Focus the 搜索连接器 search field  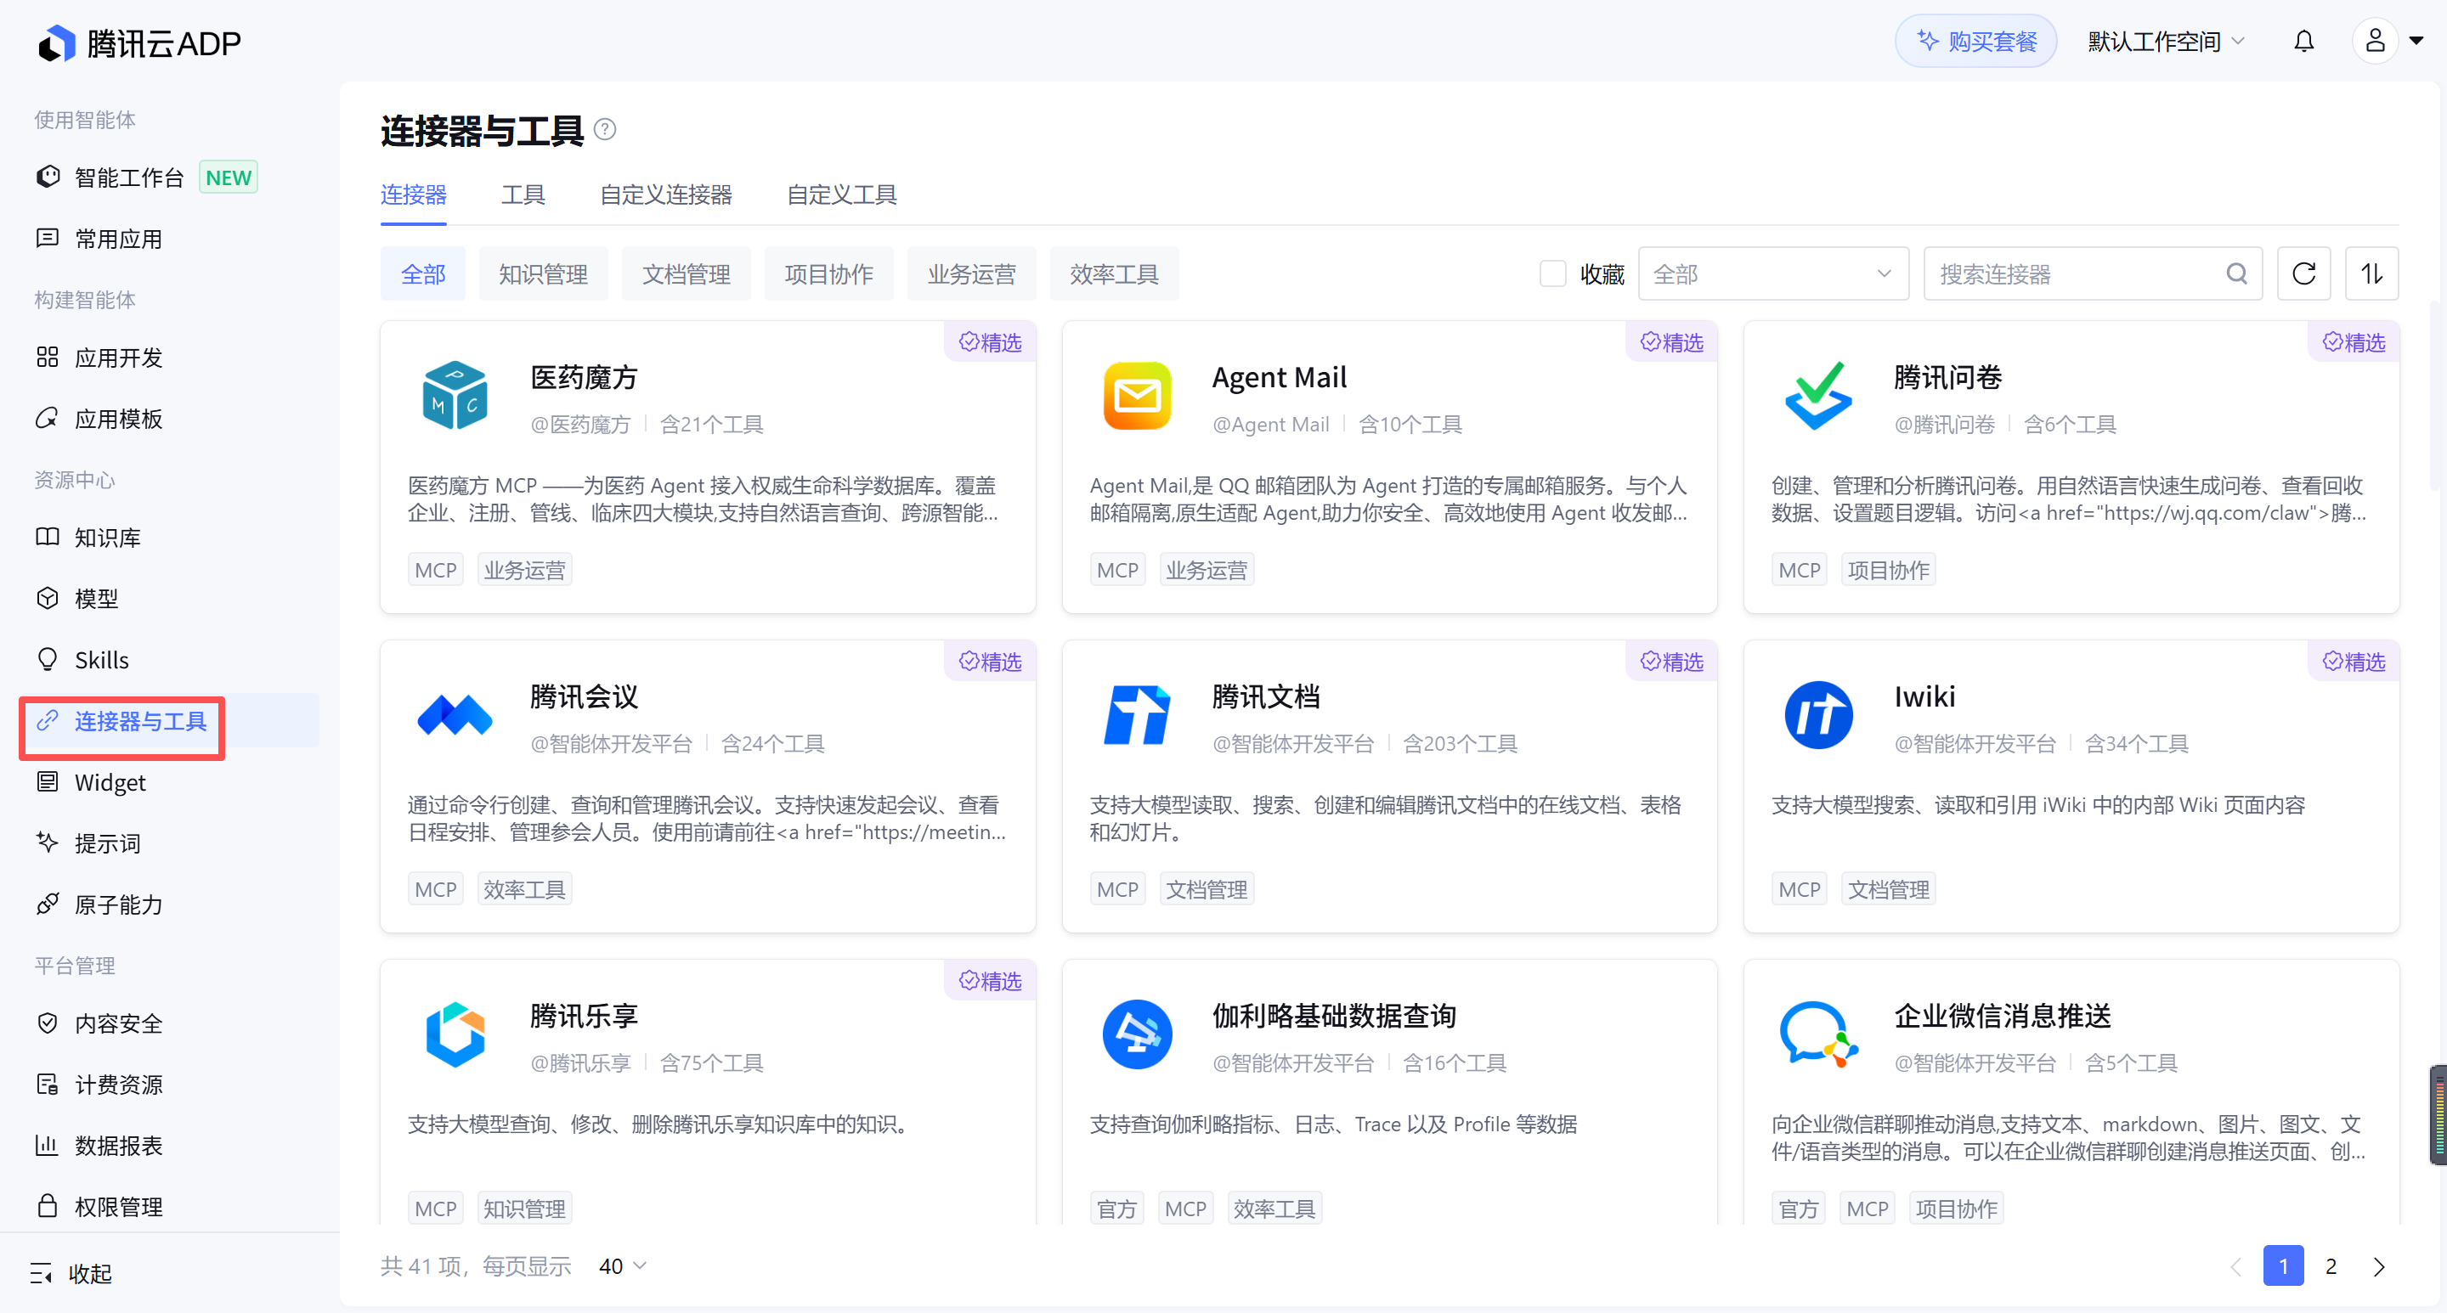[2092, 274]
